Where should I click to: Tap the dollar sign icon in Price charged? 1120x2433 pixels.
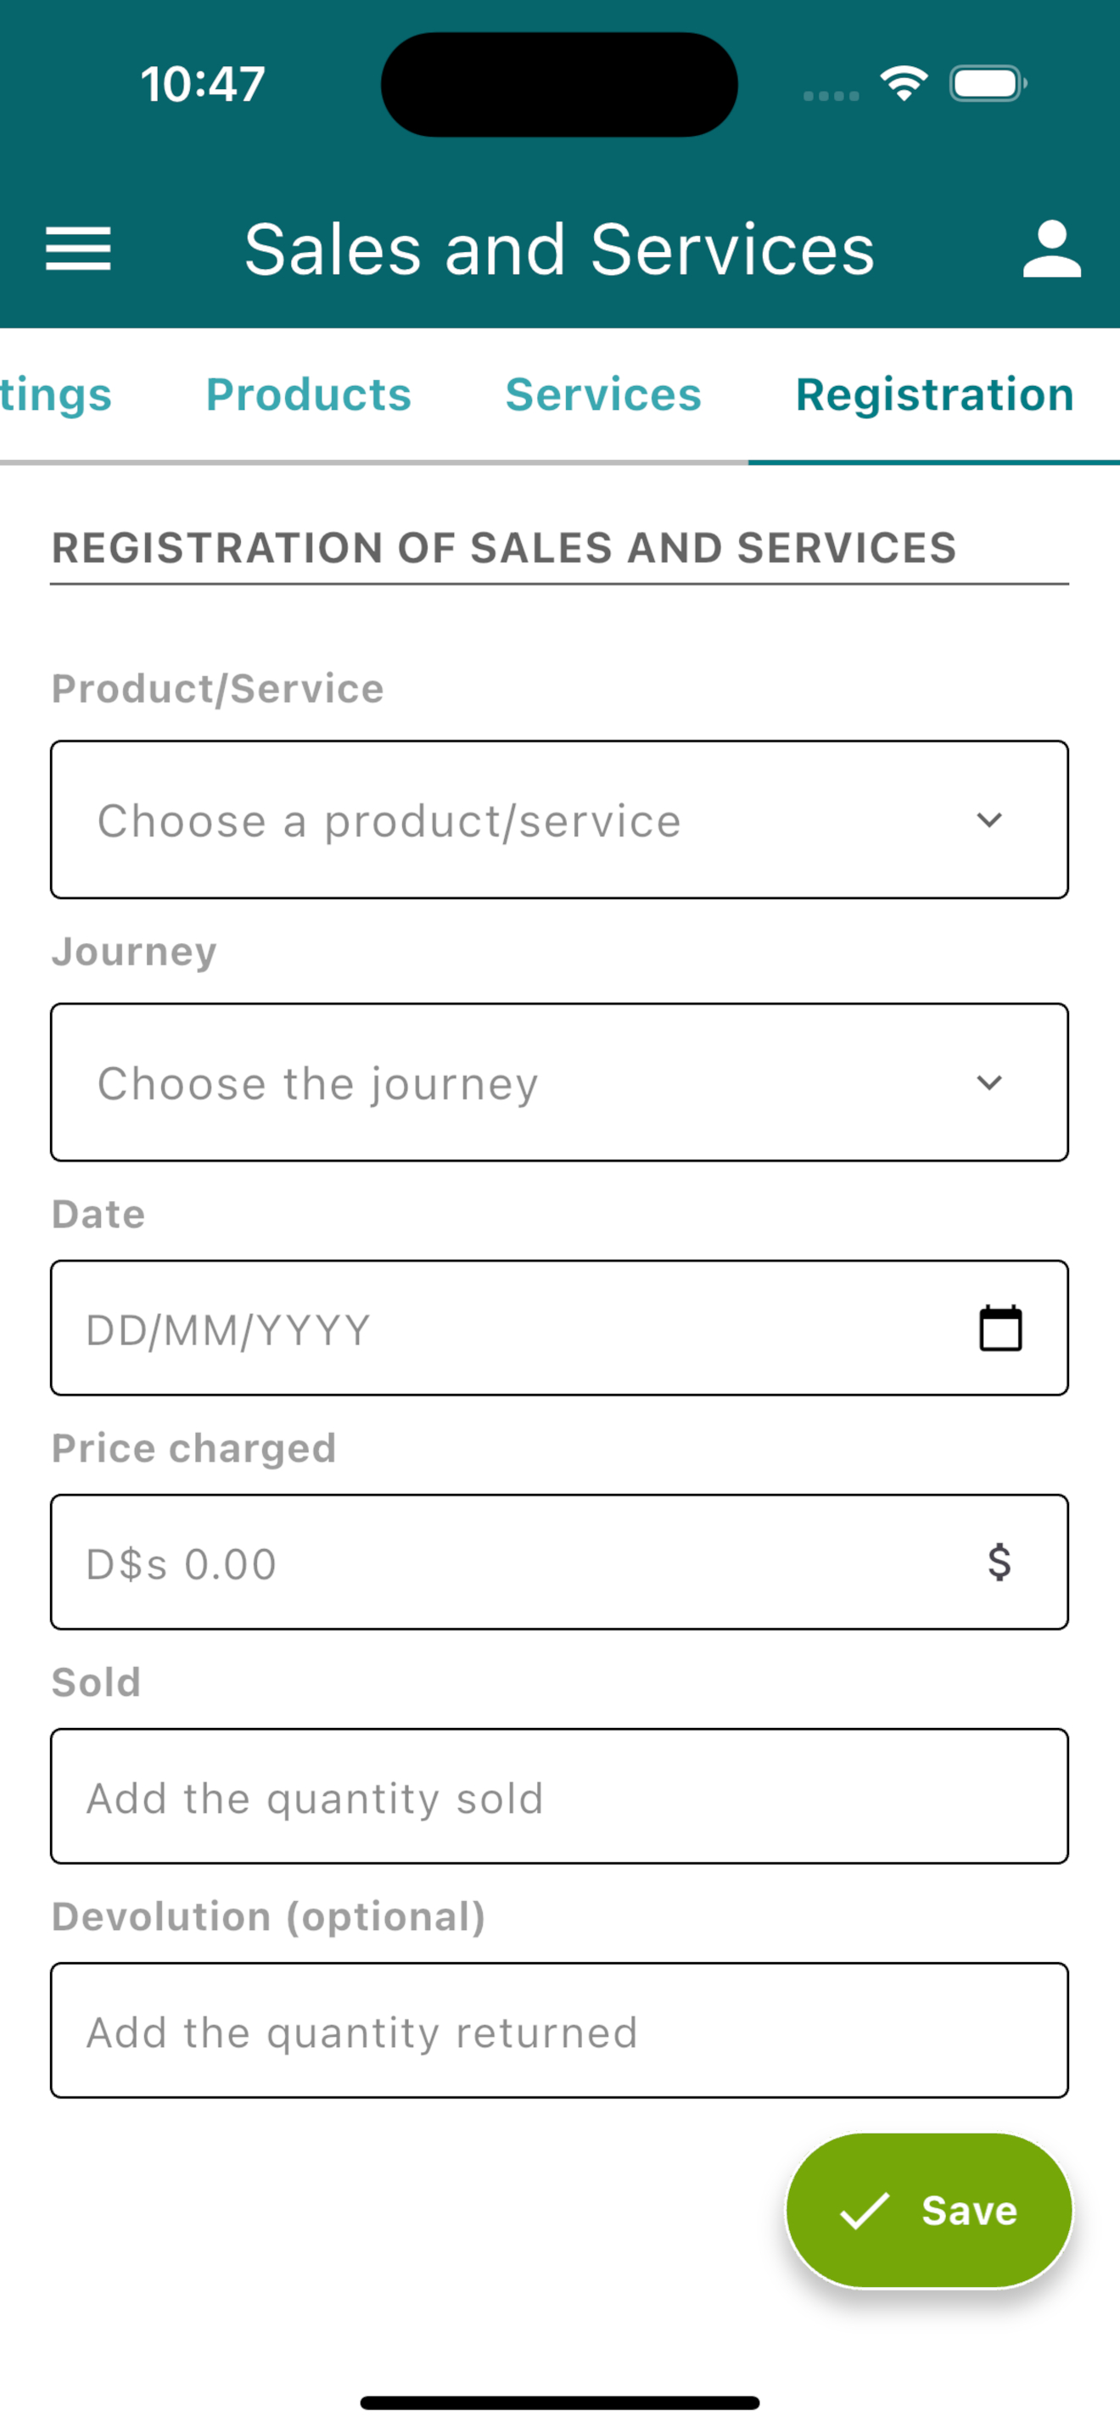[x=1000, y=1562]
